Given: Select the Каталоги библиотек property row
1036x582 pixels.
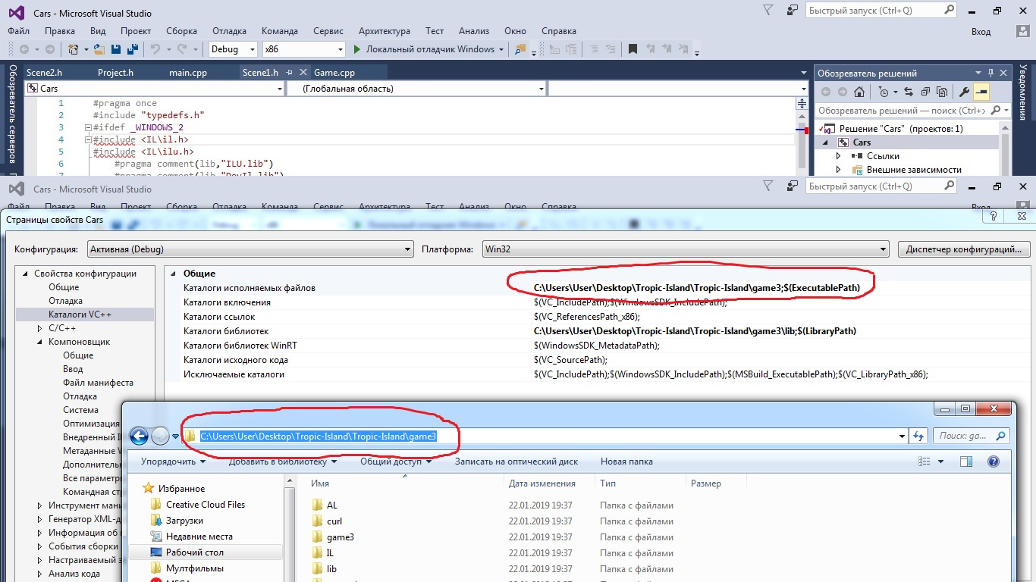Looking at the screenshot, I should pos(598,331).
